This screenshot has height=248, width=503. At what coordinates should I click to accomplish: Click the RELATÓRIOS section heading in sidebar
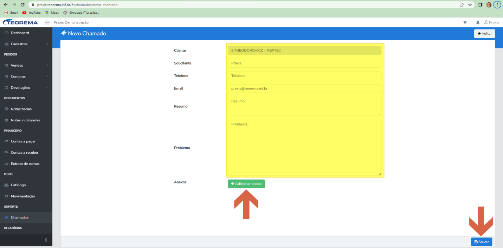click(13, 228)
